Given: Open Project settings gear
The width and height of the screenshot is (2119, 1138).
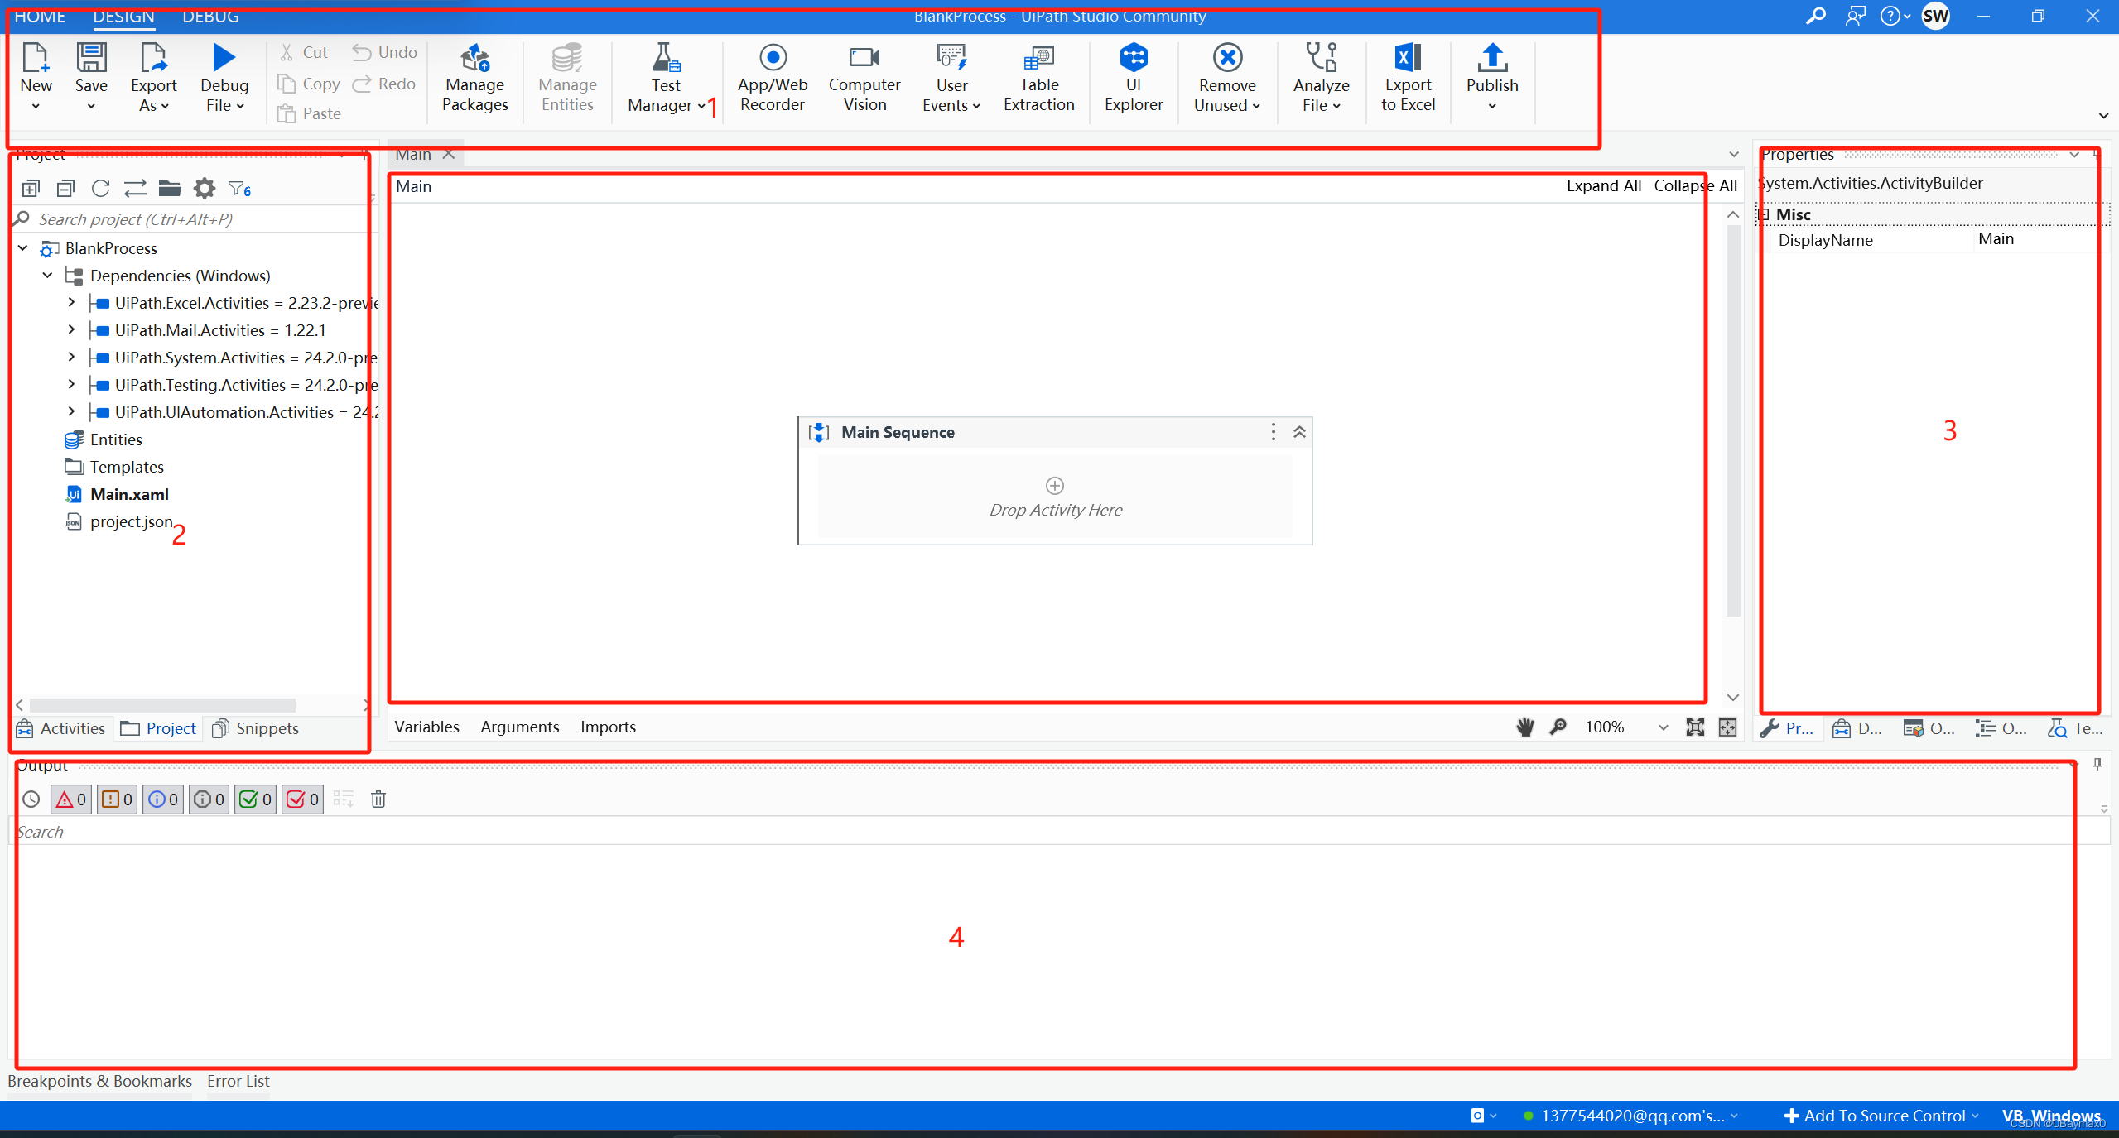Looking at the screenshot, I should tap(205, 189).
